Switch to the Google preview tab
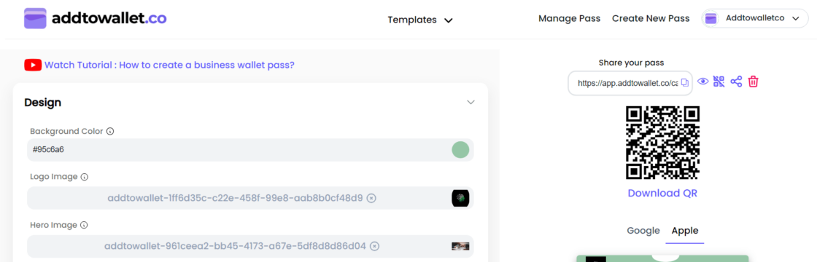817x262 pixels. tap(643, 230)
